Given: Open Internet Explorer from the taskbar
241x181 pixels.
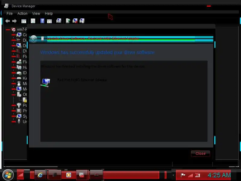Looking at the screenshot, I should coord(40,175).
